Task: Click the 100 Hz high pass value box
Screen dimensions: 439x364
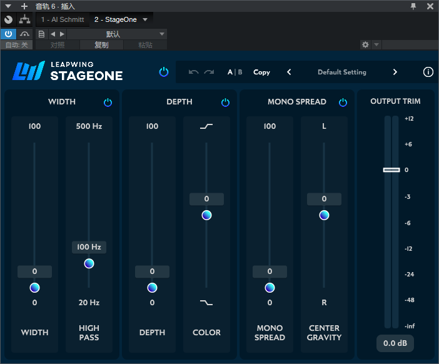Action: pos(89,247)
